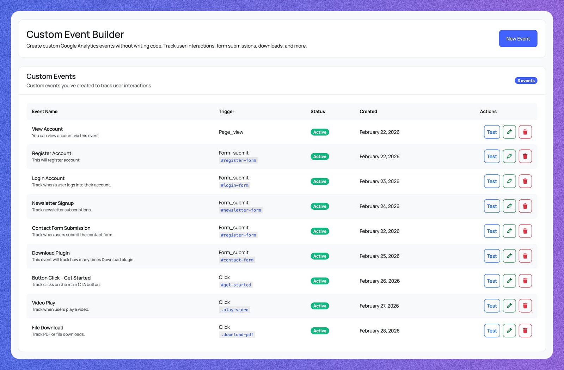
Task: Click the Active badge for Register Account
Action: (319, 156)
